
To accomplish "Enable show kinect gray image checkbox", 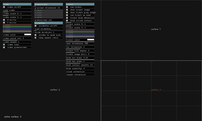I will (67, 12).
